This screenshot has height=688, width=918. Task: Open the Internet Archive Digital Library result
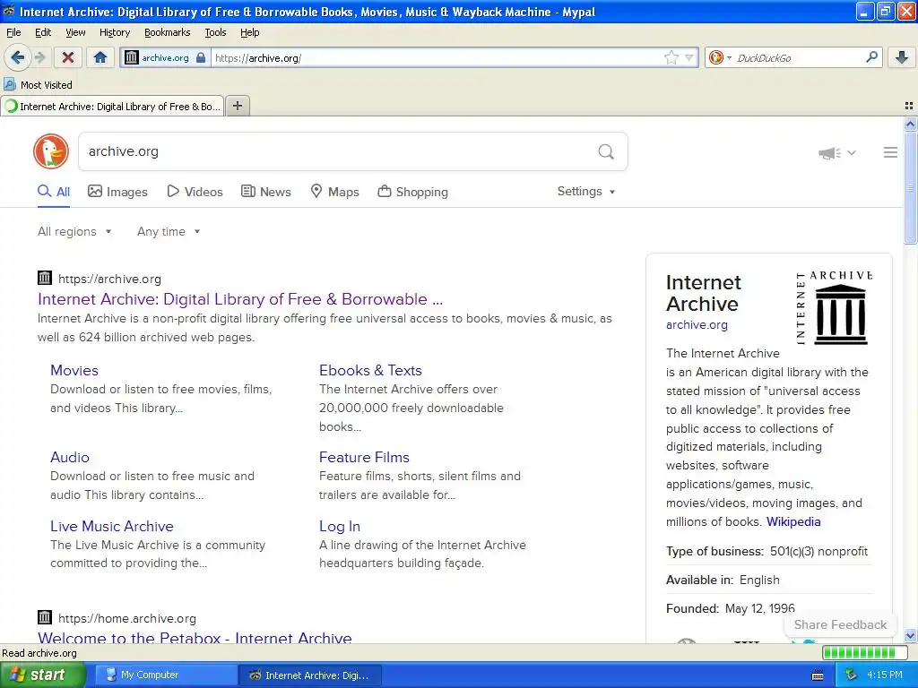pos(240,299)
